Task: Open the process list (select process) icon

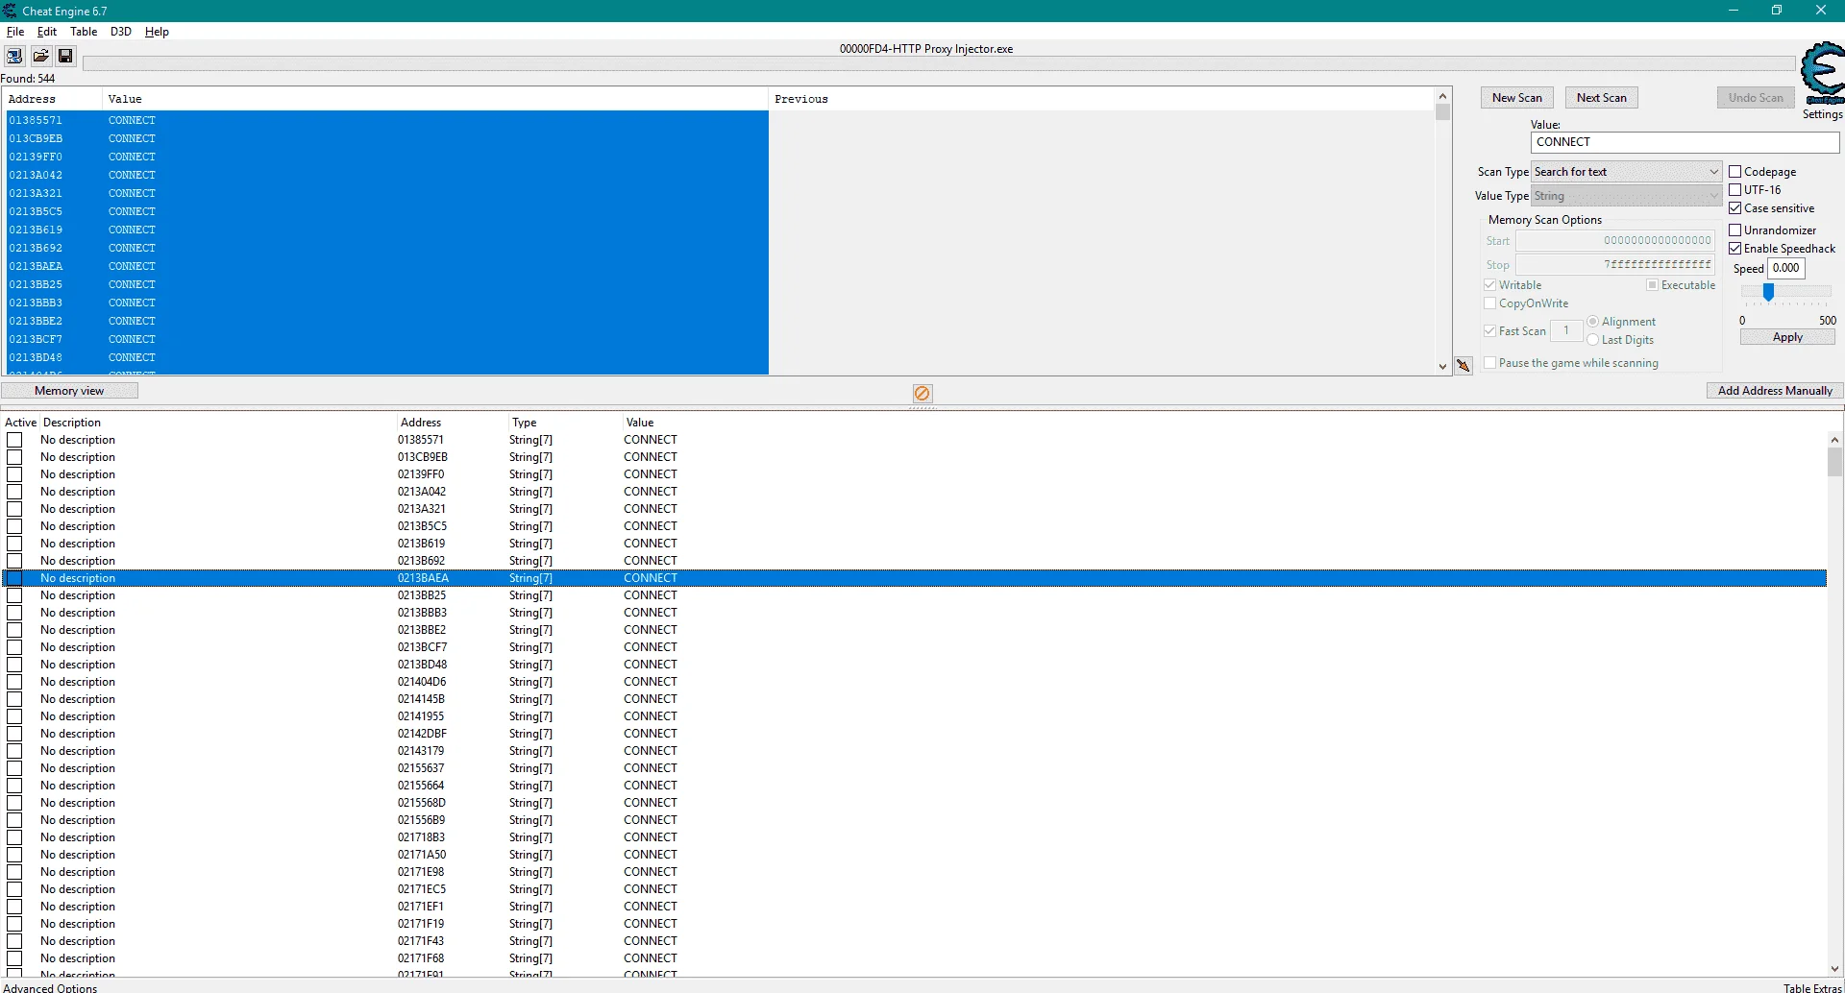Action: [x=14, y=57]
